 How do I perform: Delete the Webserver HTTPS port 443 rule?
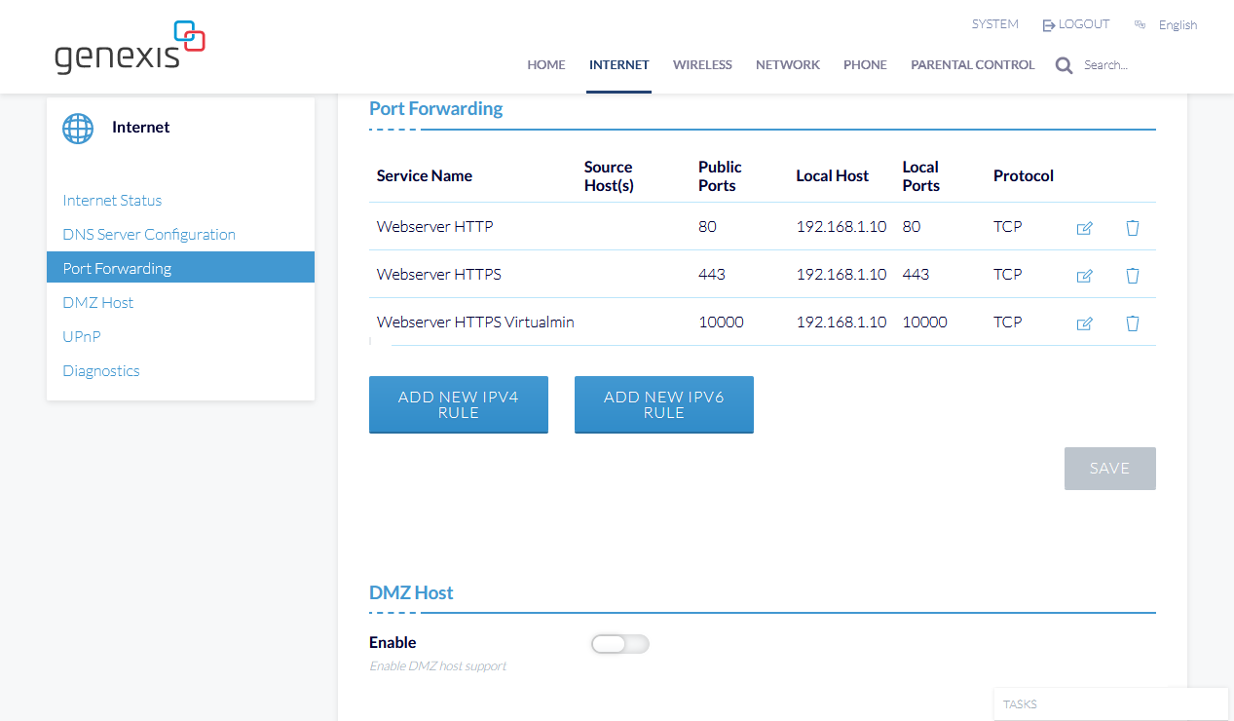click(1132, 276)
